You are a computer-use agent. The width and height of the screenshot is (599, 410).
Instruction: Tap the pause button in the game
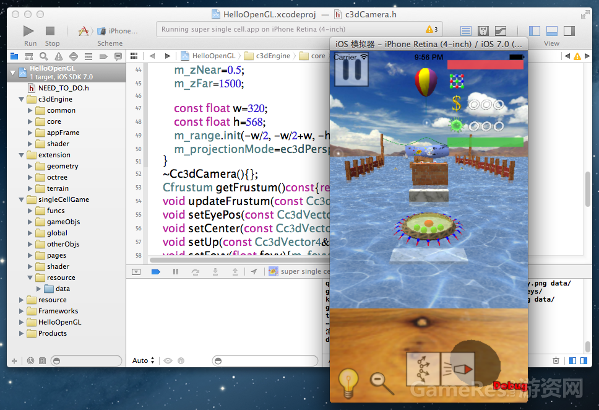(x=351, y=71)
